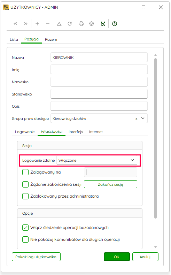Viewport: 171px width, 275px height.
Task: Cancel with Anuluj button
Action: point(145,257)
